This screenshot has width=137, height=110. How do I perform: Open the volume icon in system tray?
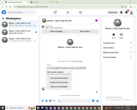tap(119, 108)
